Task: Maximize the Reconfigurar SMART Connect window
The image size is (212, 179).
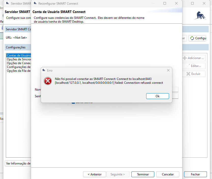Action: click(x=165, y=4)
